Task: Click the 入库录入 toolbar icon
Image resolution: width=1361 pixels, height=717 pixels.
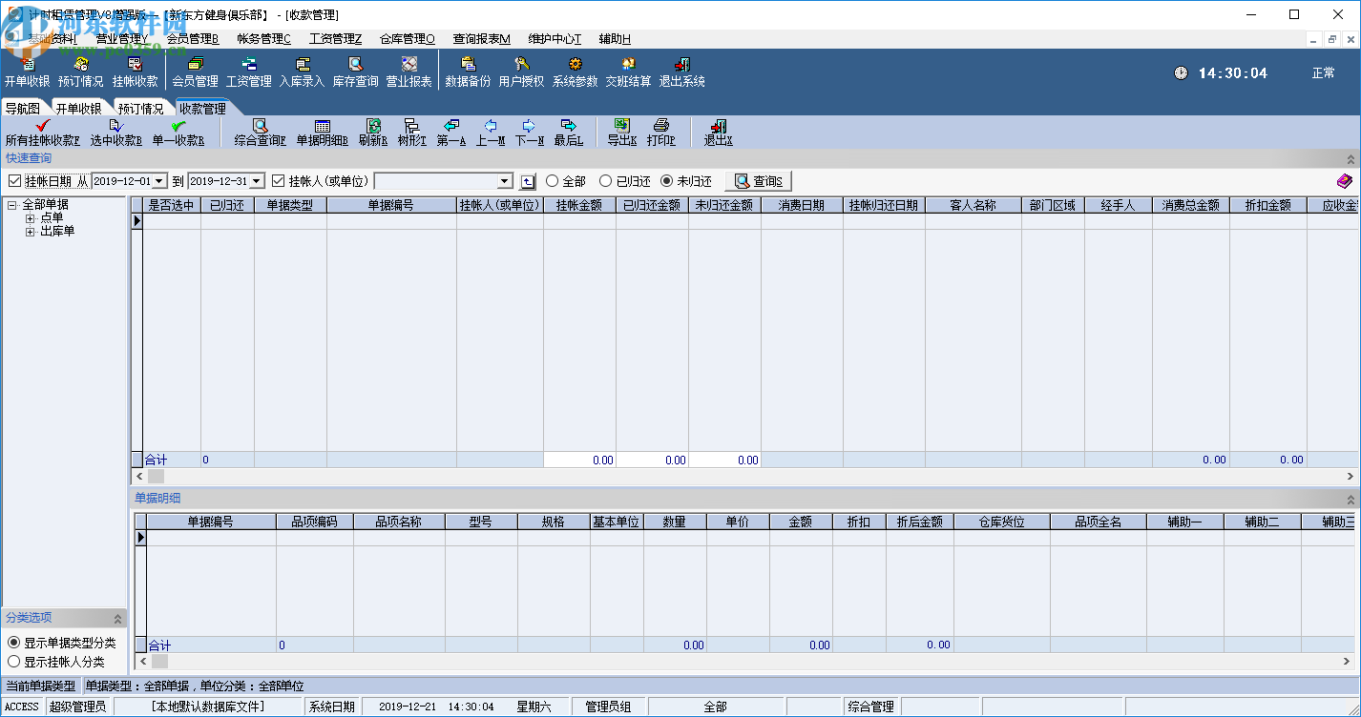Action: (x=302, y=72)
